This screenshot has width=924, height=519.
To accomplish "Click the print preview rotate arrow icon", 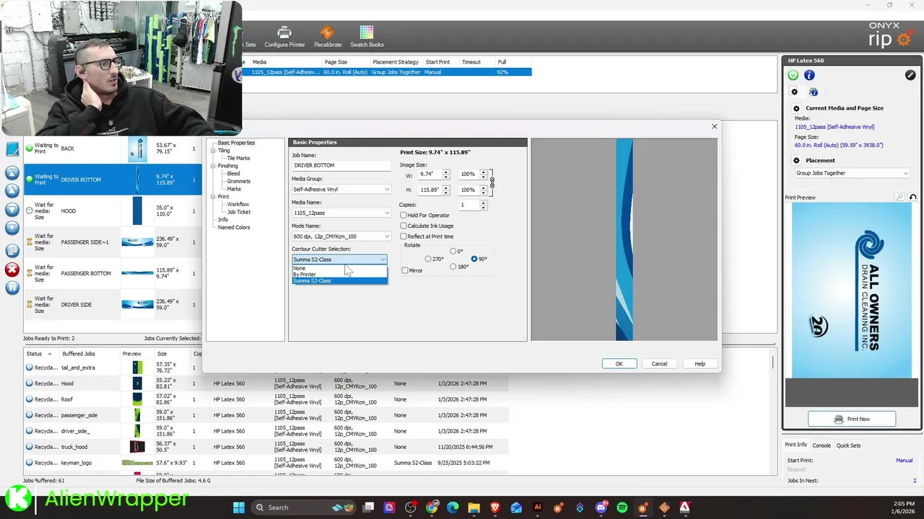I will [912, 198].
